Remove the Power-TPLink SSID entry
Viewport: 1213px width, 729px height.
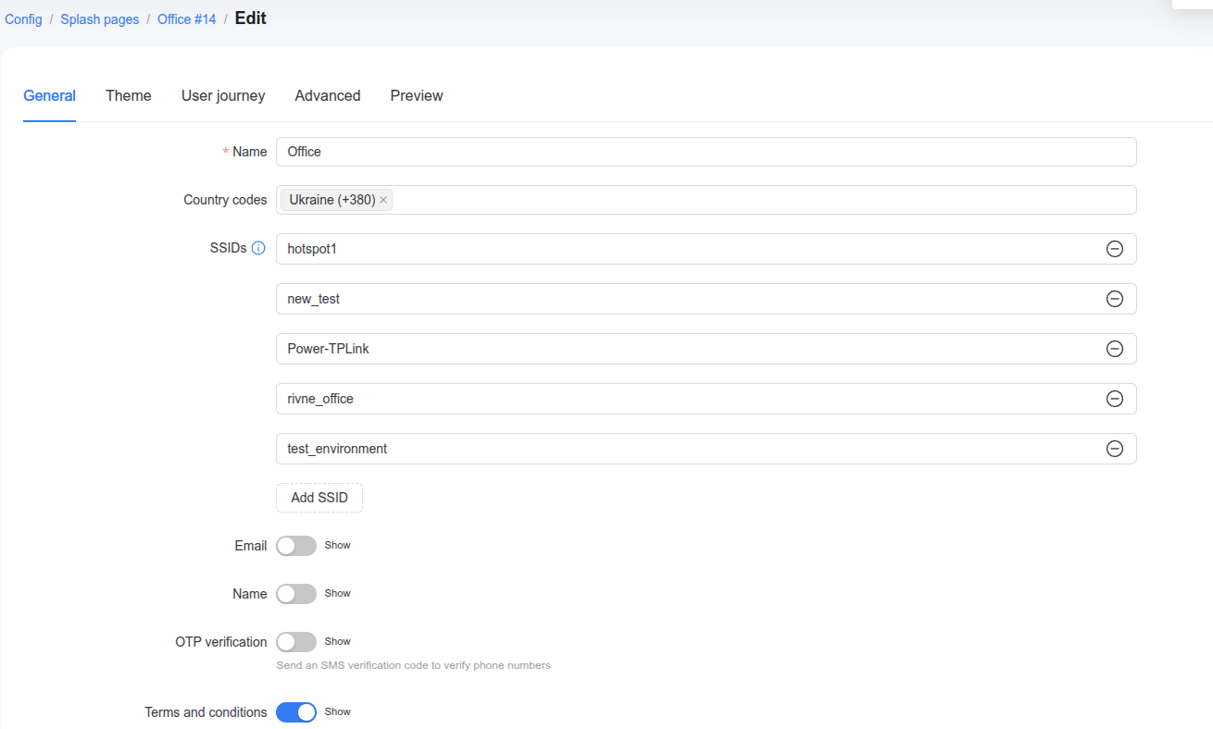(1115, 349)
